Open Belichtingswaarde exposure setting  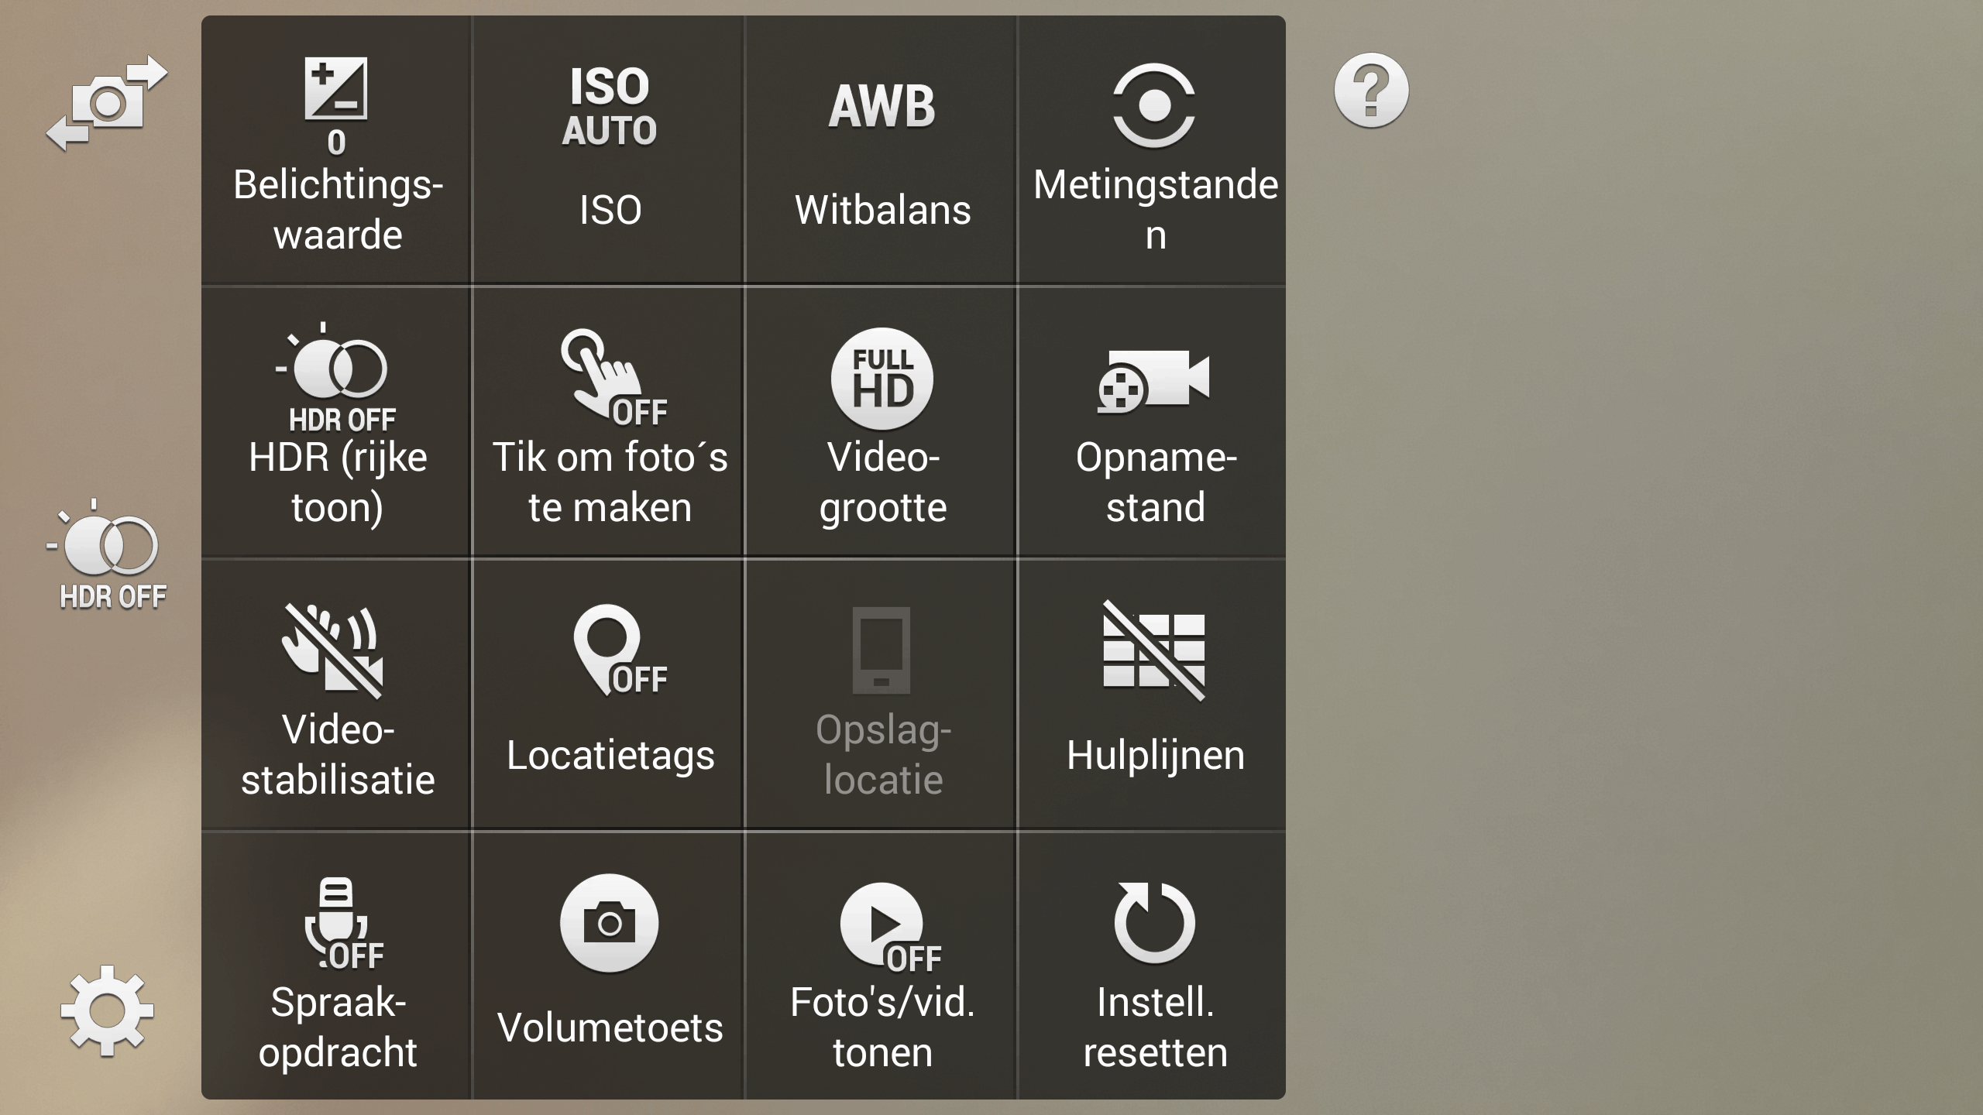(337, 151)
